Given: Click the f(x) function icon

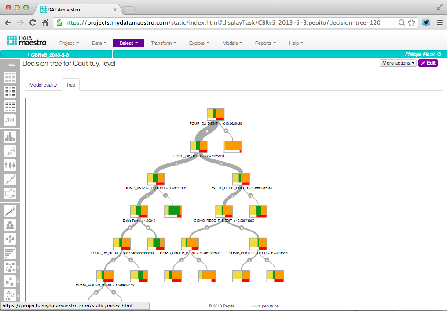Looking at the screenshot, I should click(10, 120).
